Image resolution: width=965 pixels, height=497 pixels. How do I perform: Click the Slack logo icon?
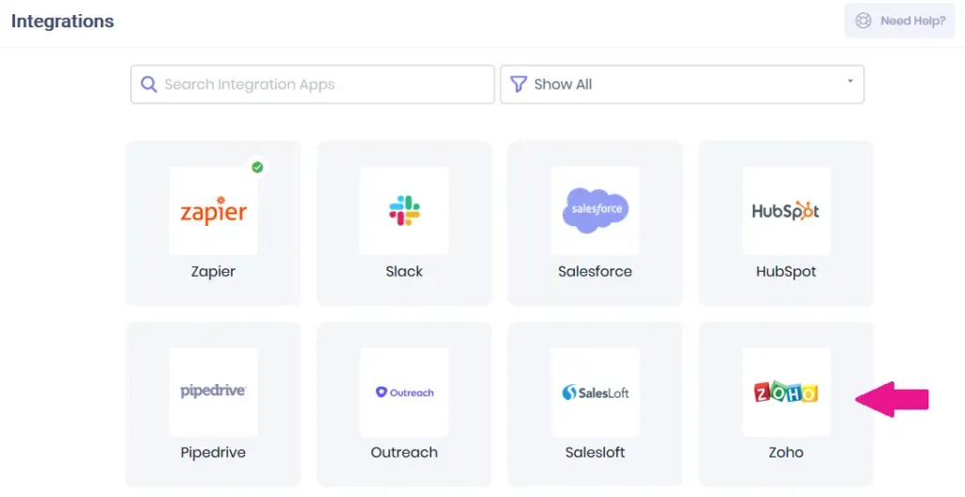pyautogui.click(x=404, y=210)
